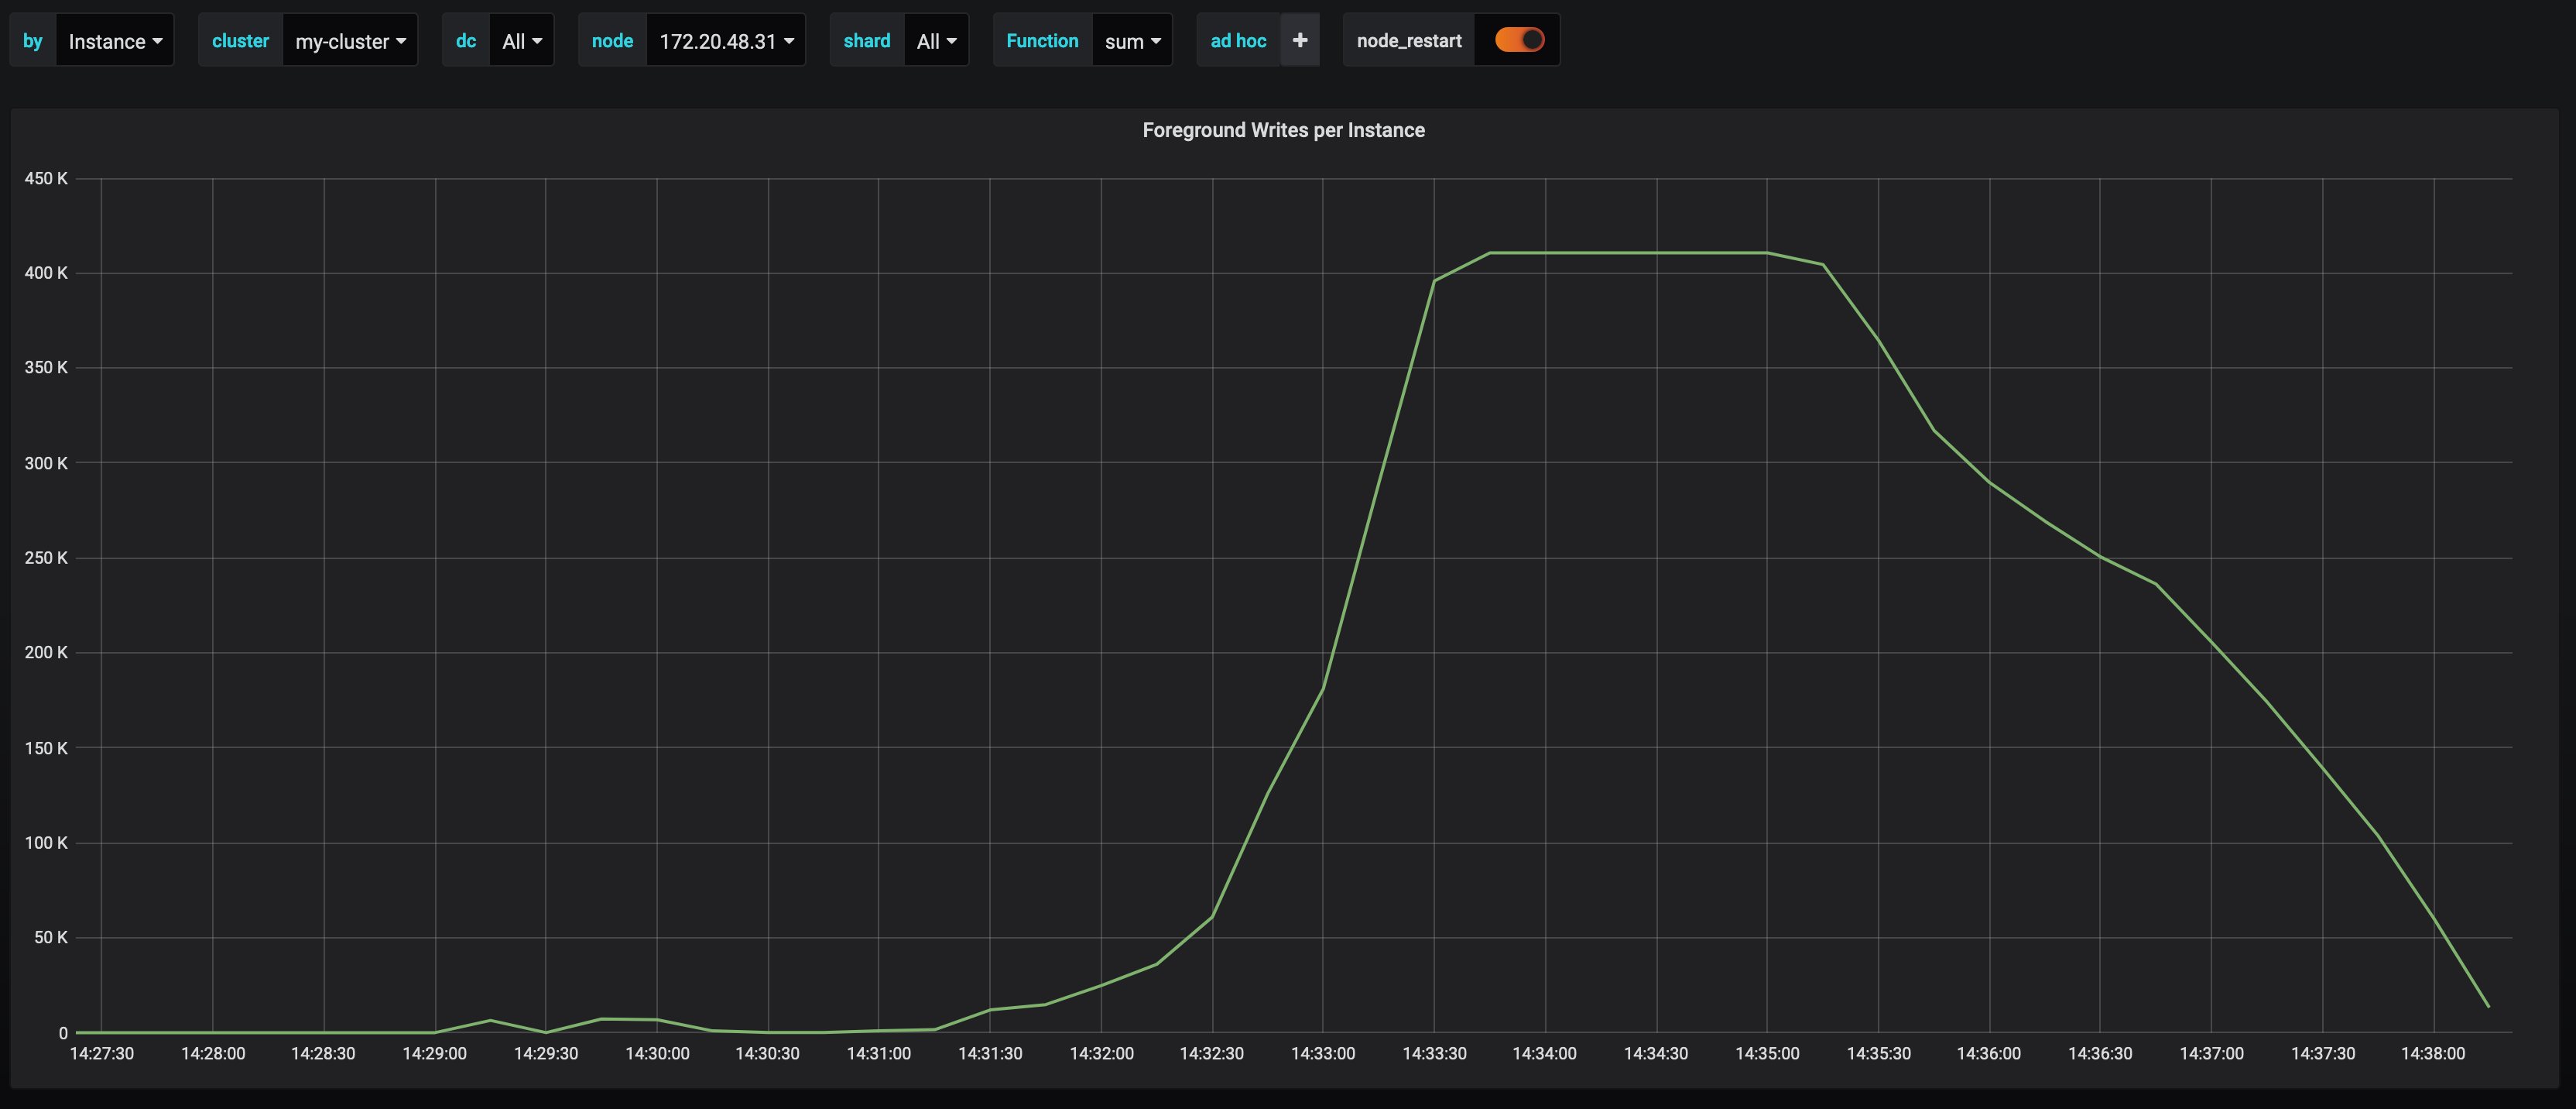Open the by Instance dropdown
Screen dimensions: 2576x1109
(x=114, y=41)
